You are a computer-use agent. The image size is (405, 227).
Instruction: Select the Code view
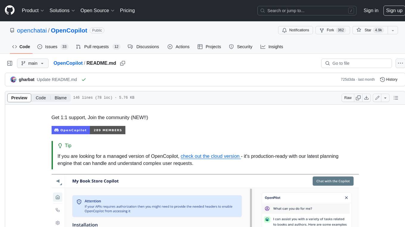[41, 98]
